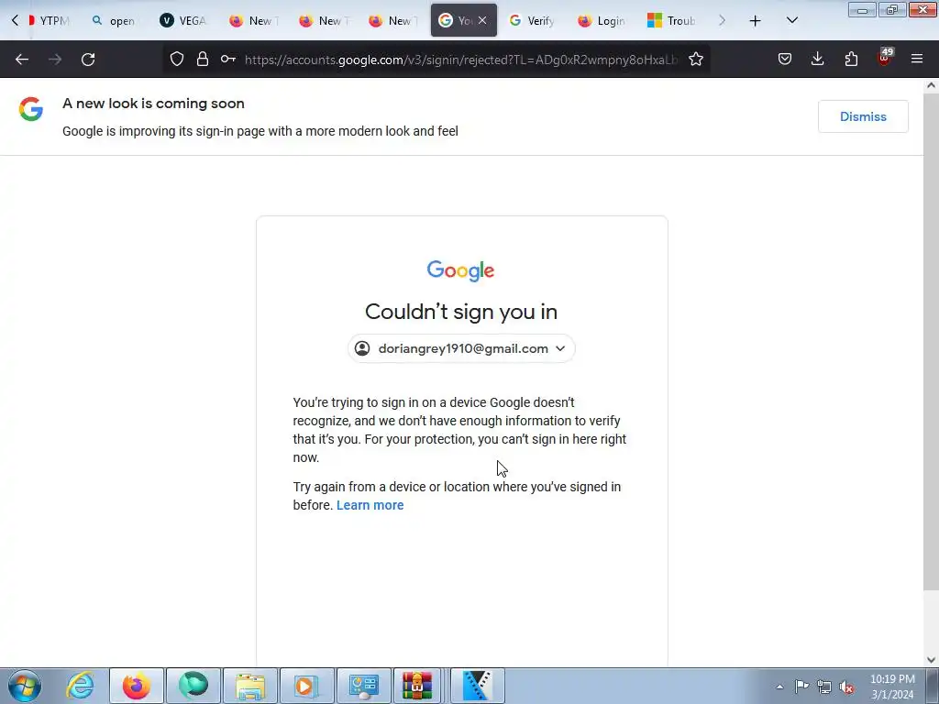Screen dimensions: 939x704
Task: Open WinRAR from the taskbar
Action: pos(417,686)
